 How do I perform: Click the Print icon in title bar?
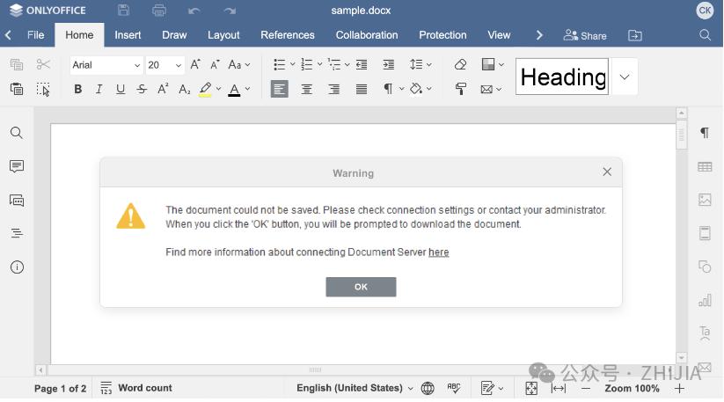tap(159, 11)
